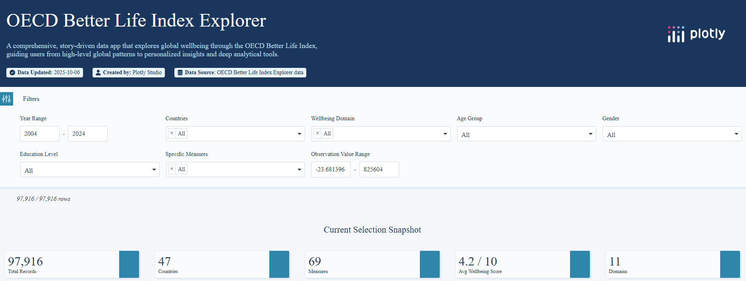The height and width of the screenshot is (281, 746).
Task: Click the Total Records card
Action: tap(72, 264)
